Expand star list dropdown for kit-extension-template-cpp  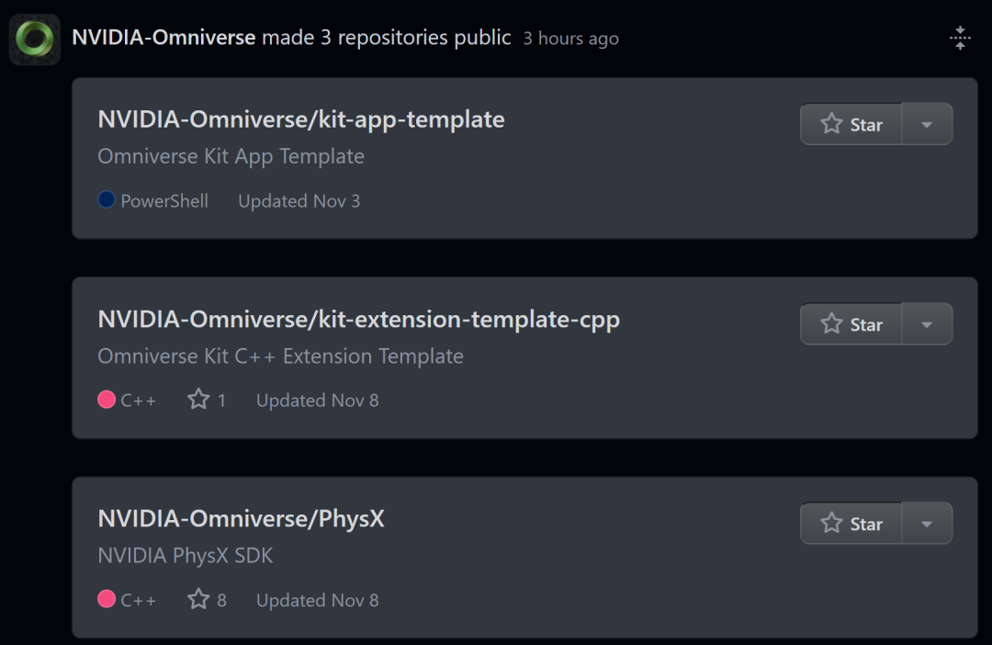[927, 323]
